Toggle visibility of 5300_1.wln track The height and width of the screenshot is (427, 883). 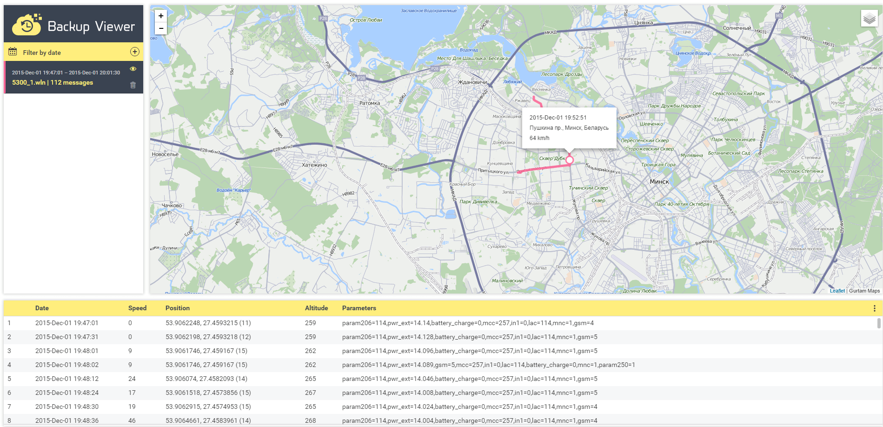point(133,69)
